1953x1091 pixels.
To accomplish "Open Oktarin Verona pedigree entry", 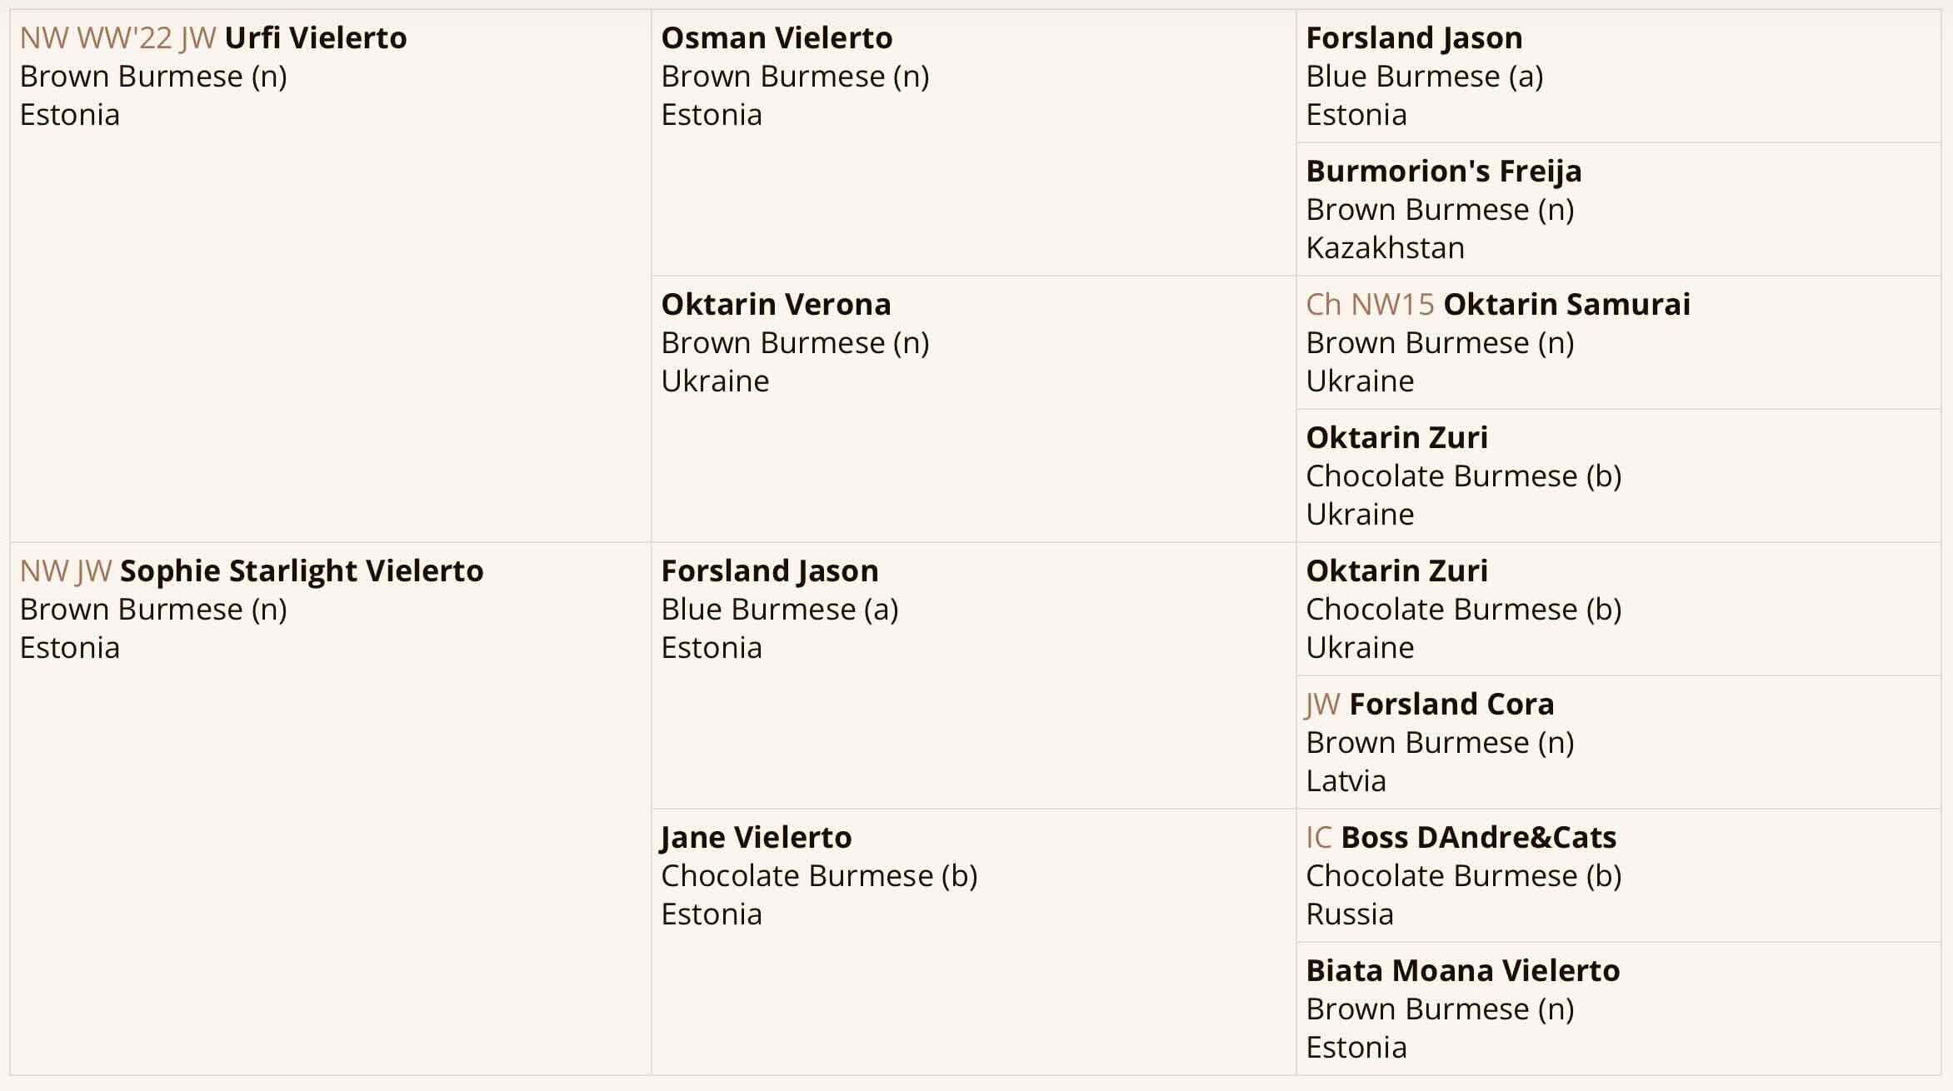I will click(x=776, y=305).
